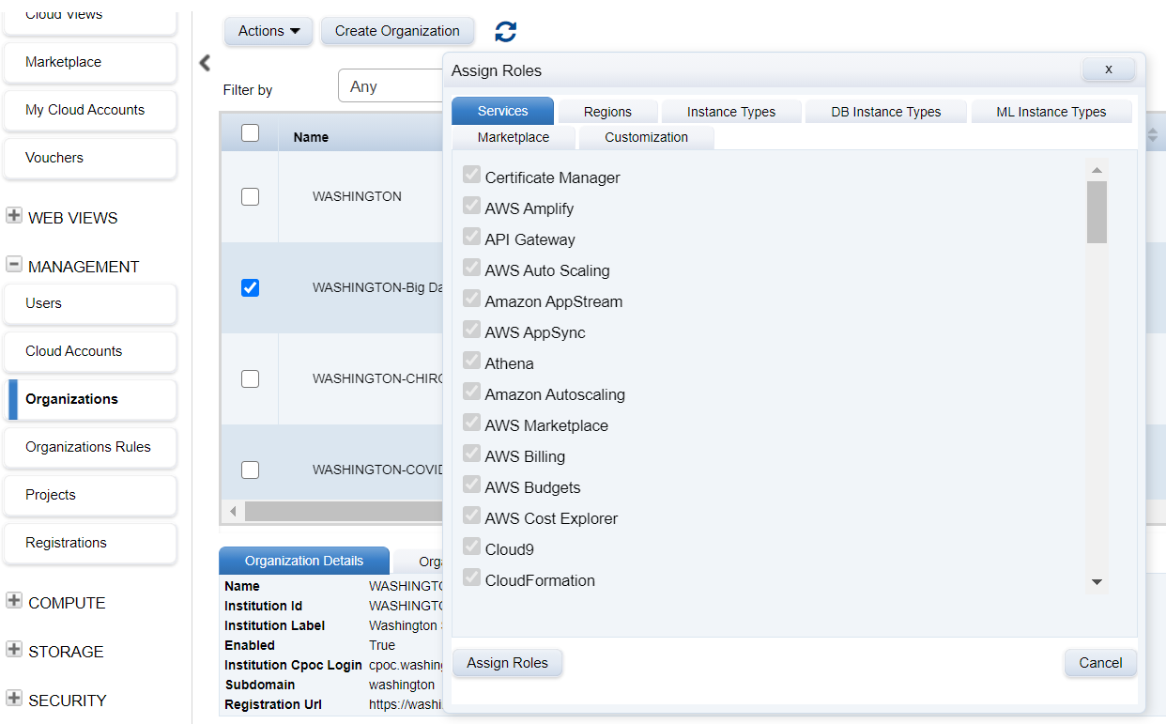Open the DB Instance Types tab

click(886, 112)
